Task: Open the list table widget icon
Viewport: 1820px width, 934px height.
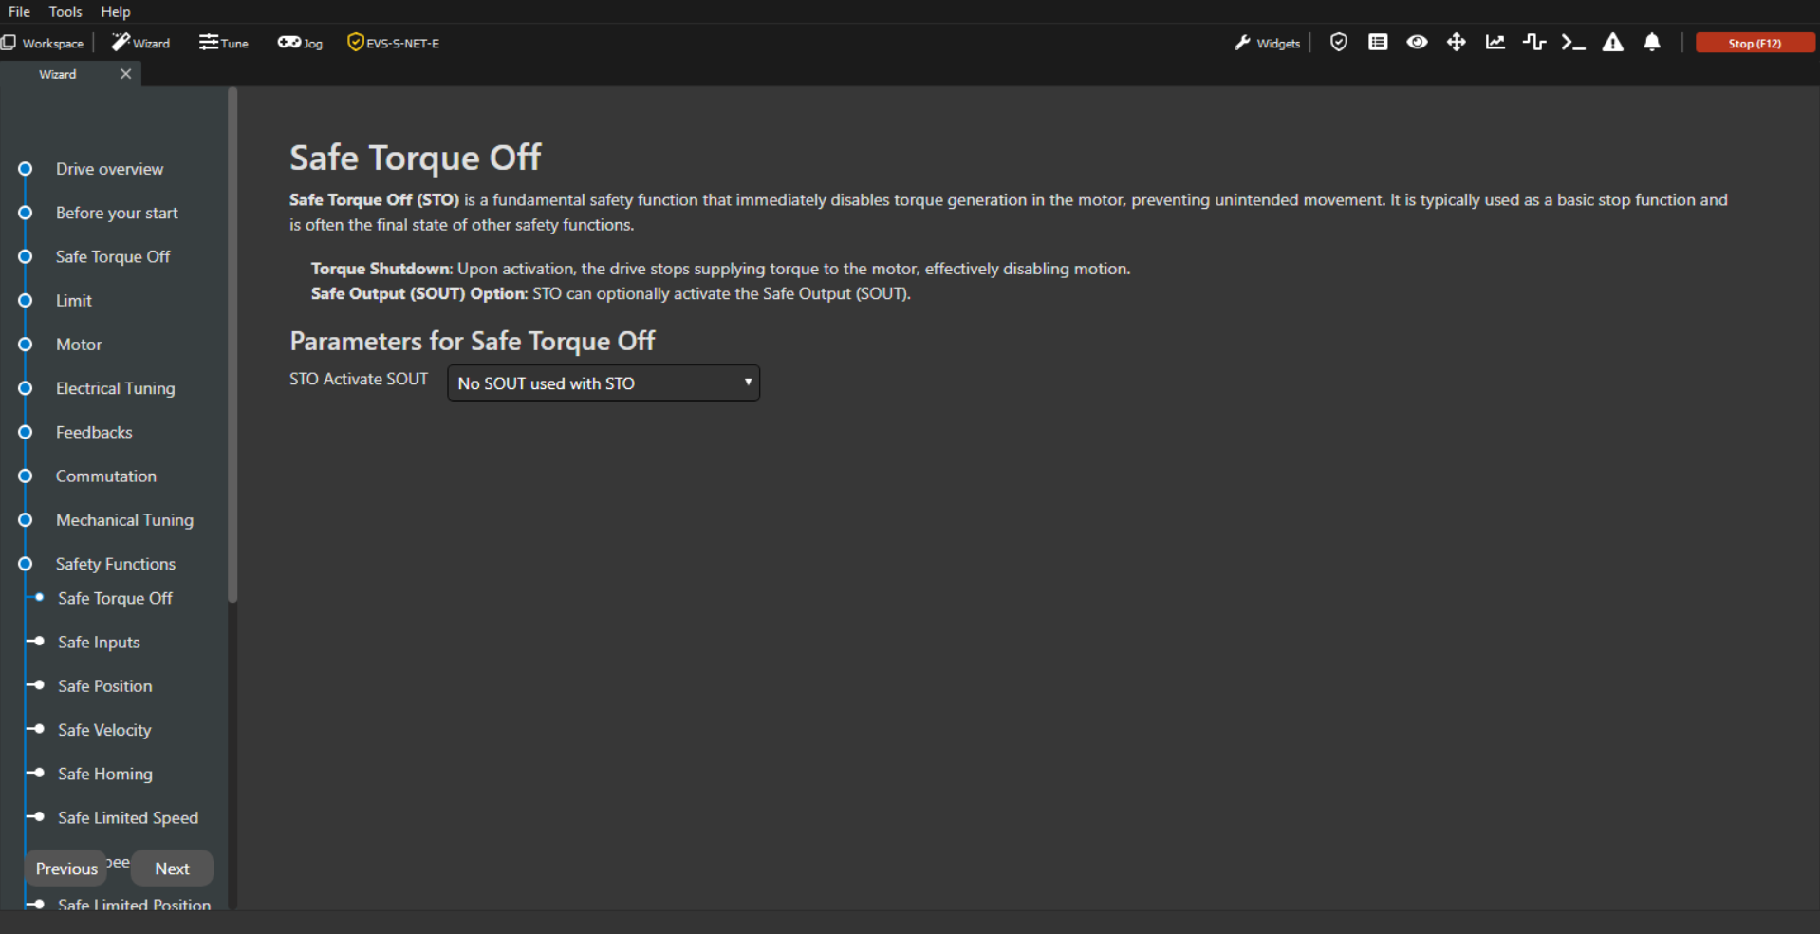Action: pos(1378,43)
